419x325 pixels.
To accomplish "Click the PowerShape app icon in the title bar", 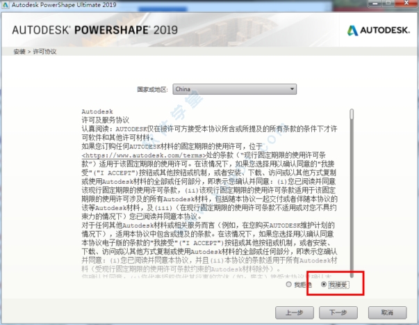I will (6, 5).
